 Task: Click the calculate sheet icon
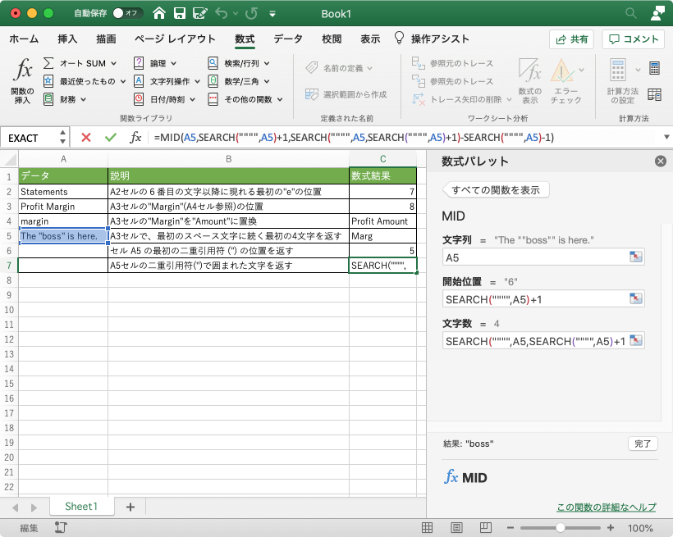[654, 95]
